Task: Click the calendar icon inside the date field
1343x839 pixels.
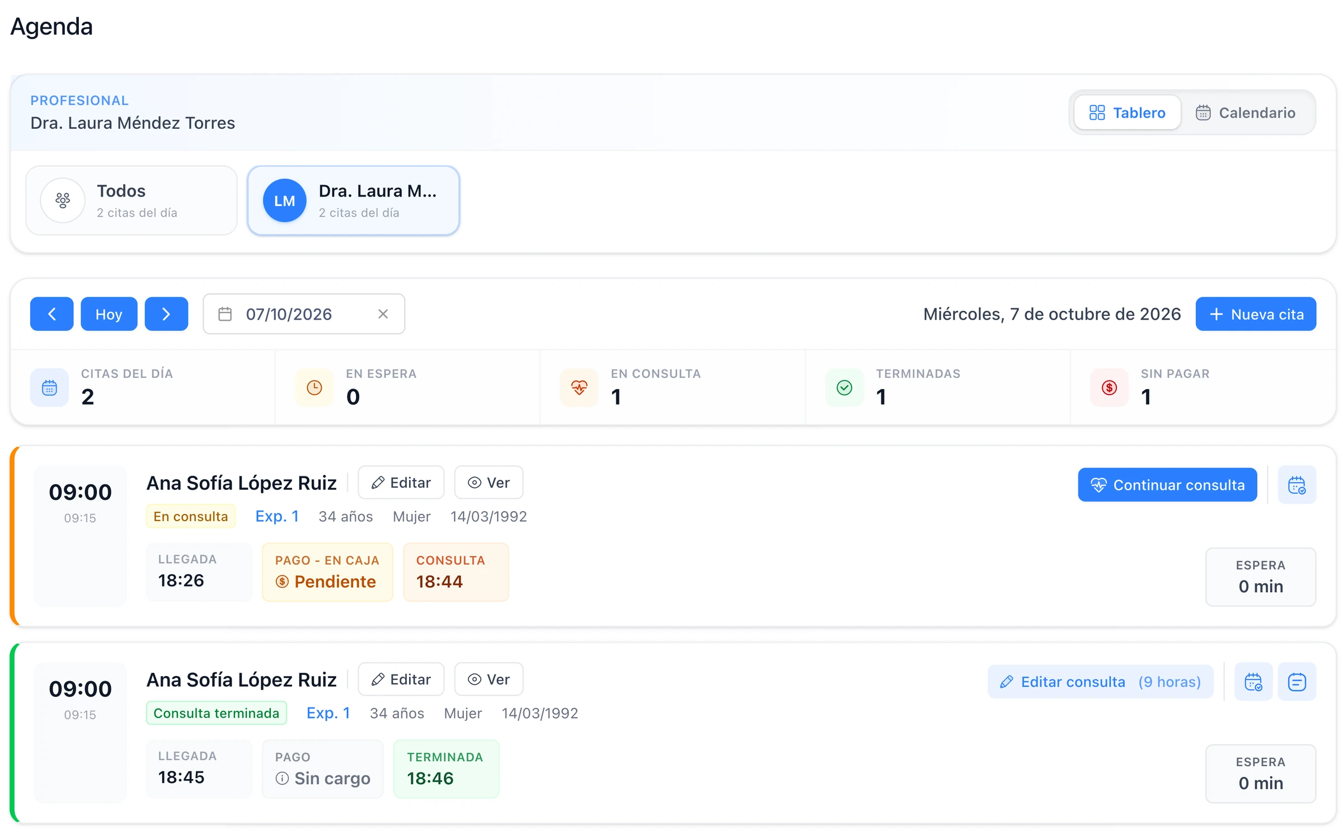Action: tap(225, 314)
